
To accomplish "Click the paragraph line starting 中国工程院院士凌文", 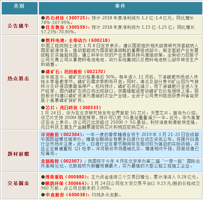I will (x=120, y=46).
